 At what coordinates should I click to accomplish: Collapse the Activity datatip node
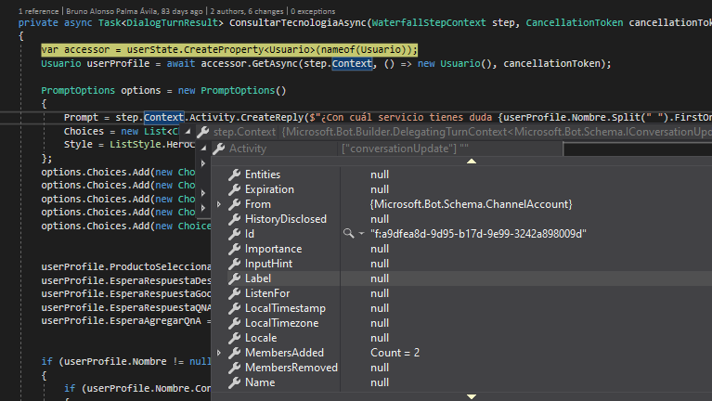(203, 148)
